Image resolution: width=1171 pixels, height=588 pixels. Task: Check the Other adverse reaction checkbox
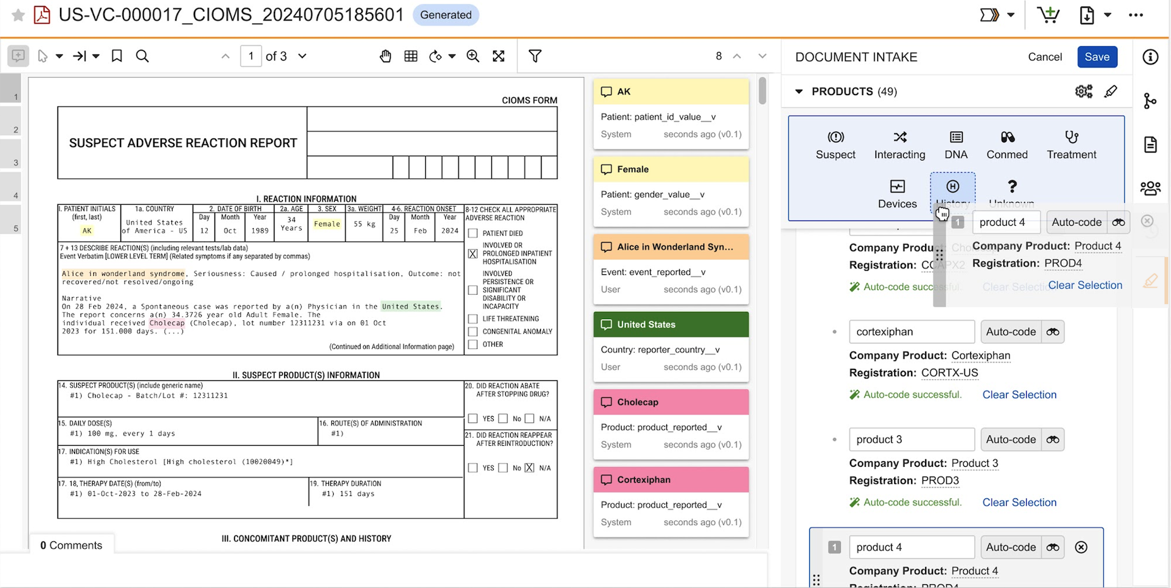[x=473, y=345]
